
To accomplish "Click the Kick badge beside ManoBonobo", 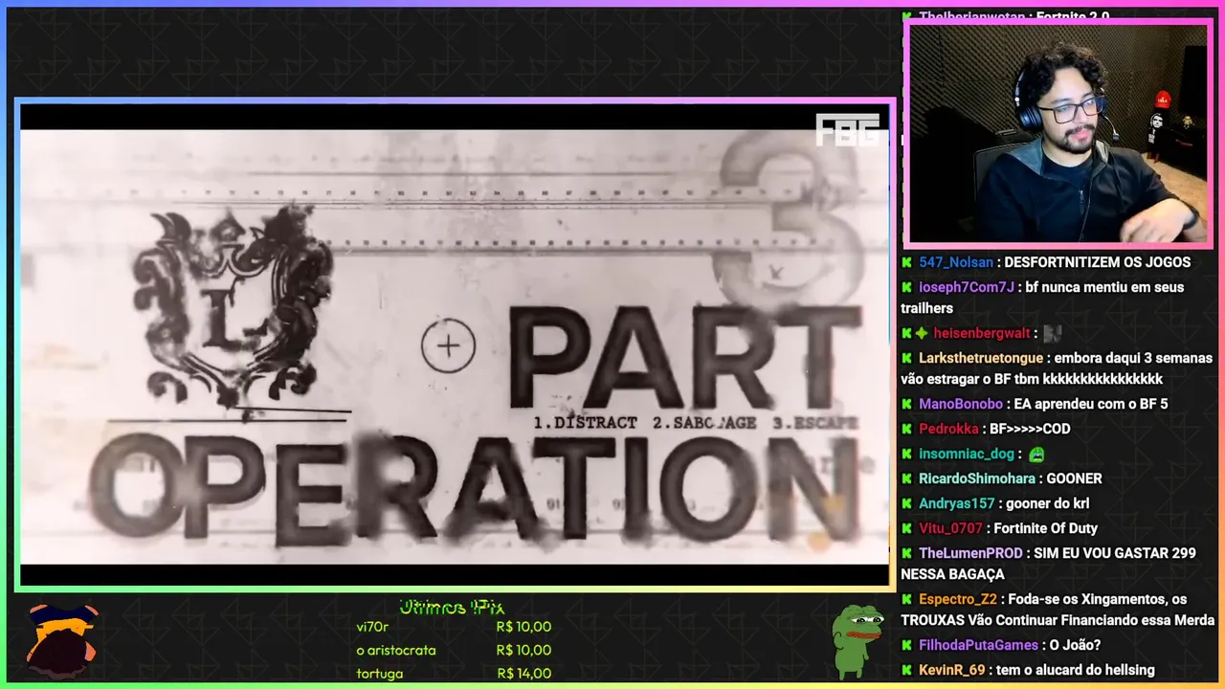I will 906,404.
